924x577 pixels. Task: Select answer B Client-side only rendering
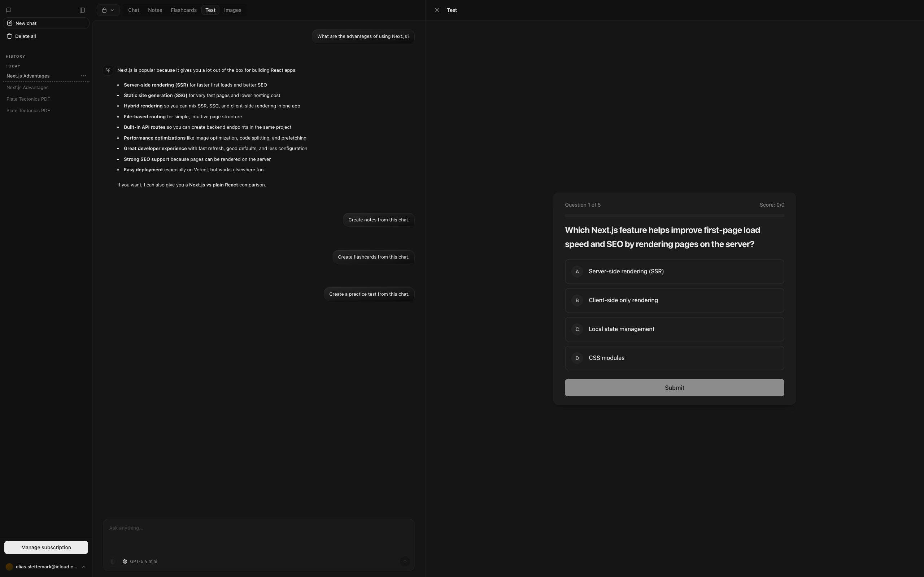click(674, 300)
